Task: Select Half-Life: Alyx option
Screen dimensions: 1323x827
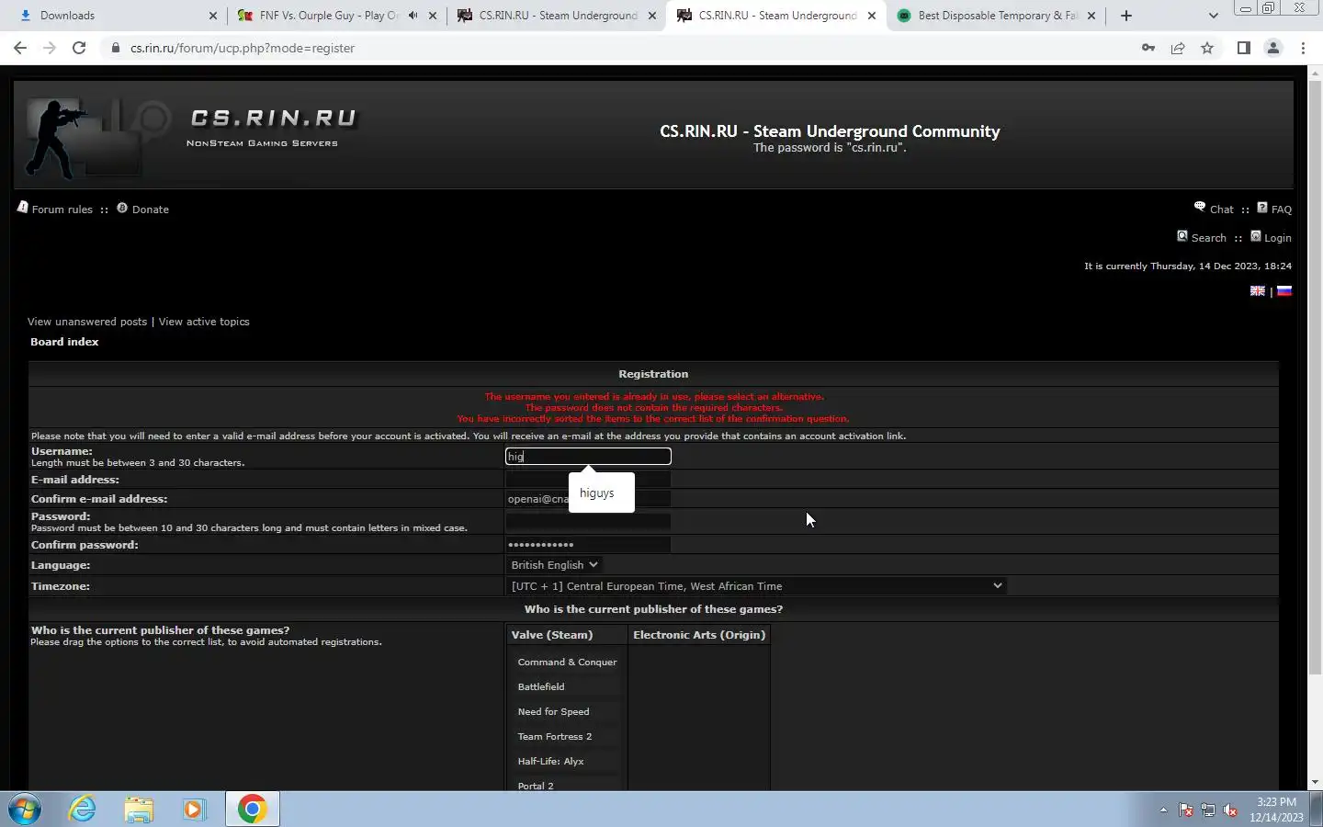Action: tap(567, 762)
